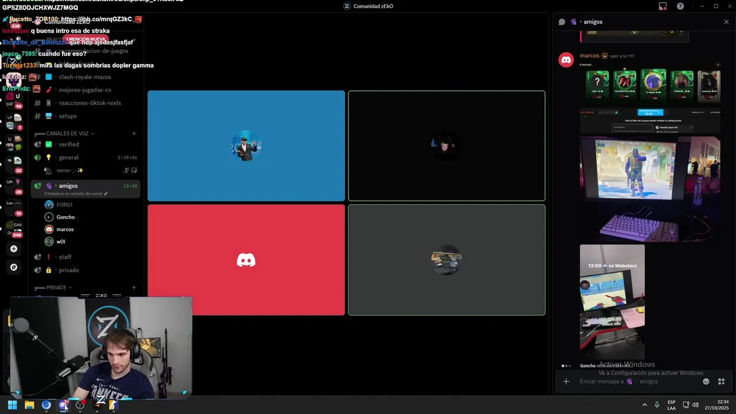Open the Discord help question mark icon
736x414 pixels.
pos(680,6)
